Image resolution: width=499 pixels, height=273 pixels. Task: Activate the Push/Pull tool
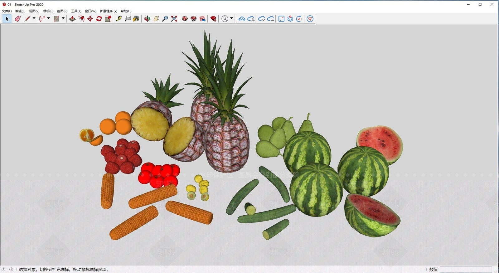(72, 19)
